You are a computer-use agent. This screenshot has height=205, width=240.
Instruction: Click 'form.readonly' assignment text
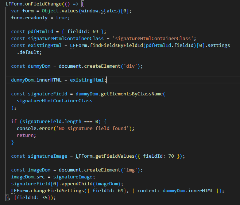tap(29, 18)
